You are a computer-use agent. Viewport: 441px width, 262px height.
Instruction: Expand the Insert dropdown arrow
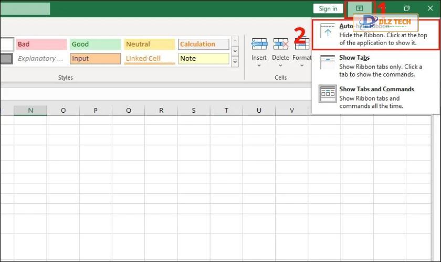259,65
